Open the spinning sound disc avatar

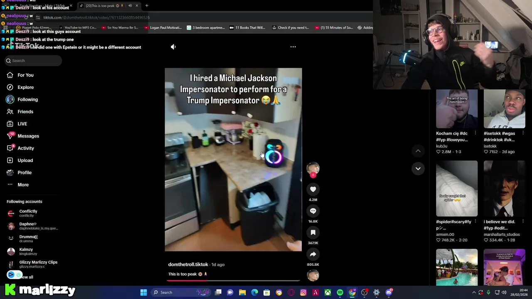click(x=313, y=275)
